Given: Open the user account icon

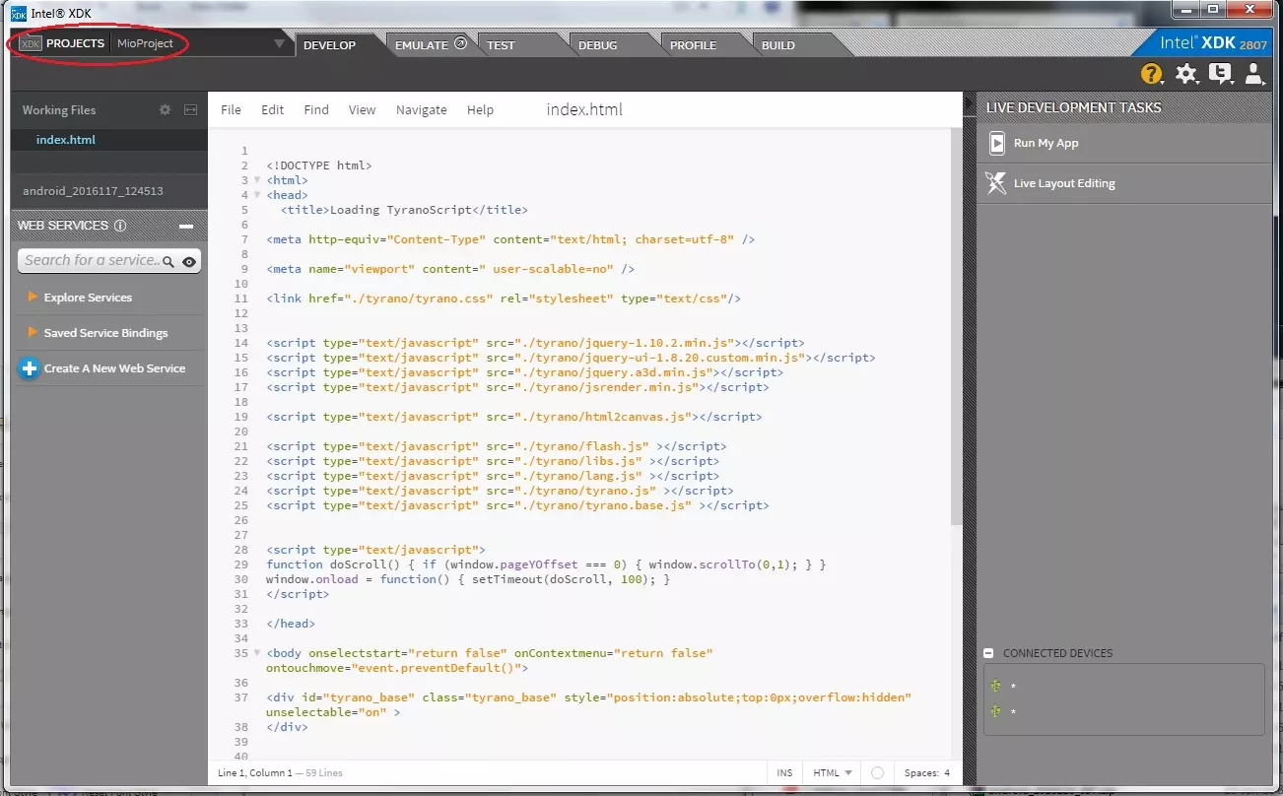Looking at the screenshot, I should (x=1254, y=74).
